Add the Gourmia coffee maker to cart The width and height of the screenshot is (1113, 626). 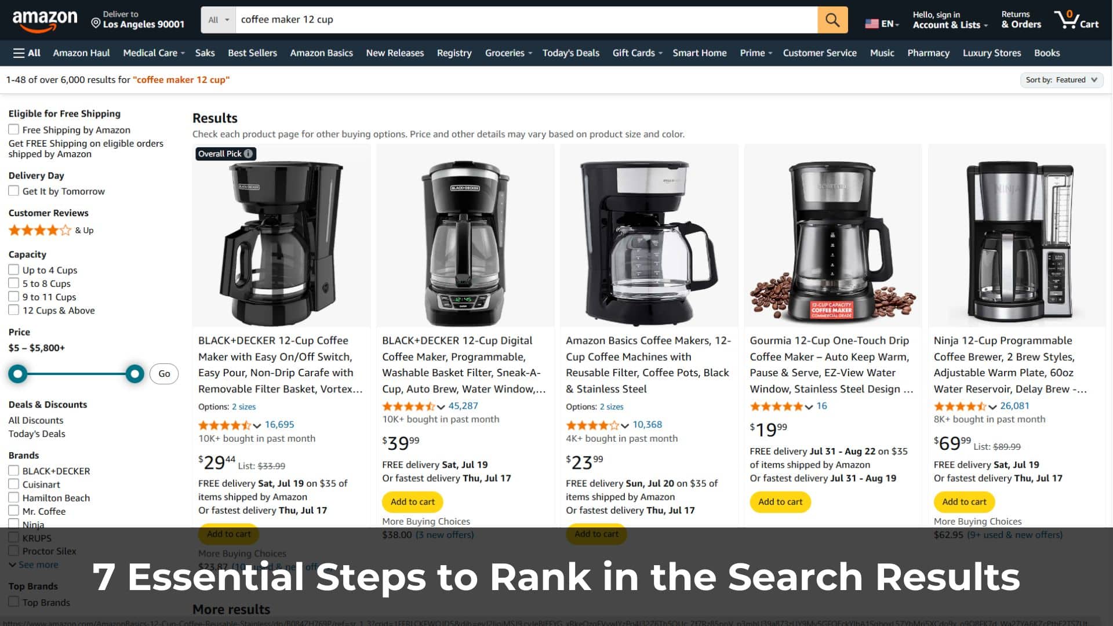click(x=780, y=502)
